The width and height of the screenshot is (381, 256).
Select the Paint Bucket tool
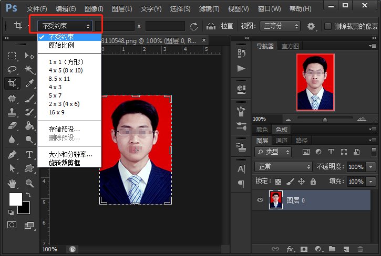coord(29,126)
